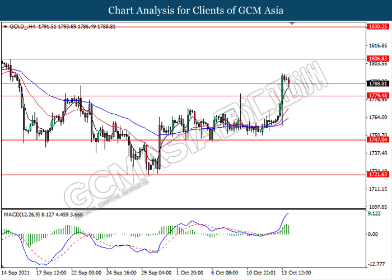Click the 17 Sep 12:00 time label
Image resolution: width=392 pixels, height=280 pixels.
pyautogui.click(x=52, y=273)
